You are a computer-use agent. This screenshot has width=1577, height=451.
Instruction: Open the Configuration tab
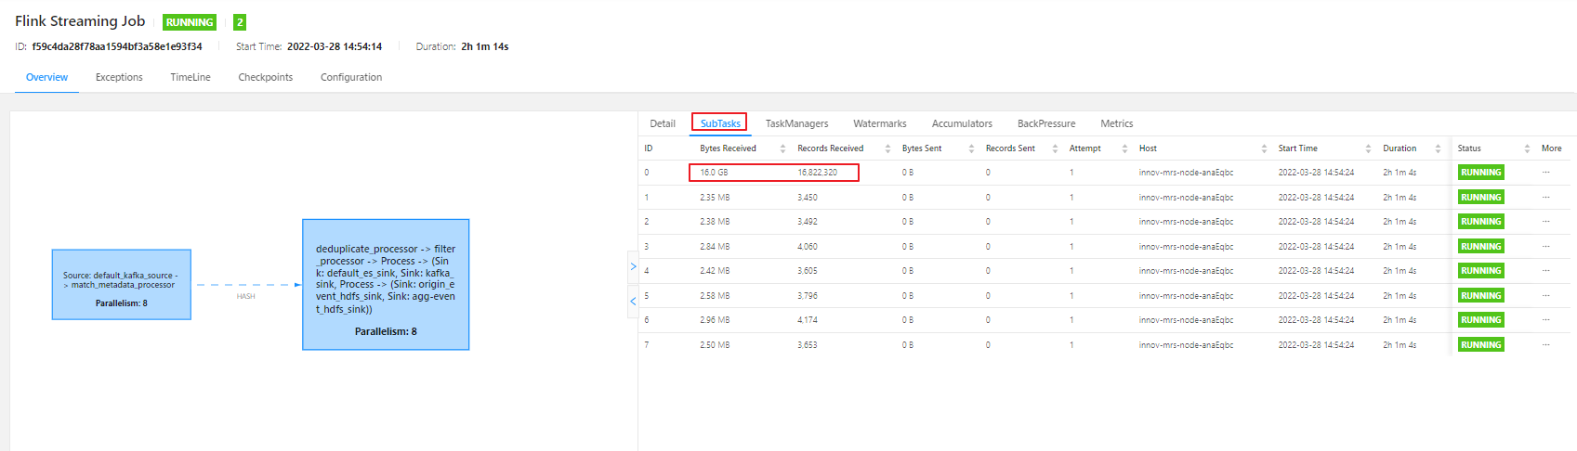[351, 77]
